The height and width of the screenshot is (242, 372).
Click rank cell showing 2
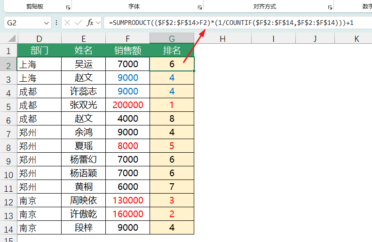pyautogui.click(x=172, y=214)
